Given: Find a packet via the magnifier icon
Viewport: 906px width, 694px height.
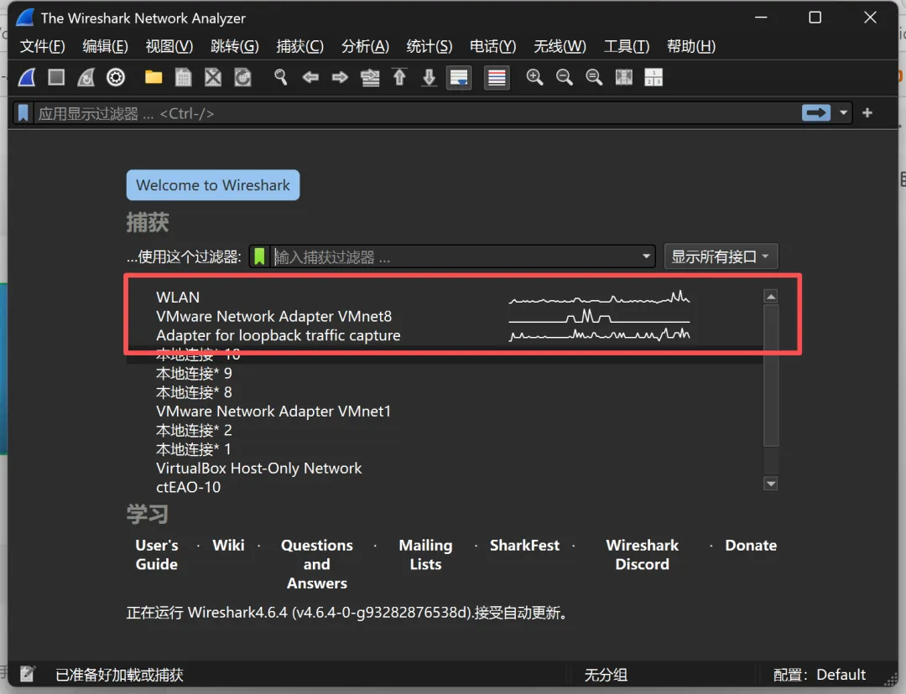Looking at the screenshot, I should click(x=280, y=77).
